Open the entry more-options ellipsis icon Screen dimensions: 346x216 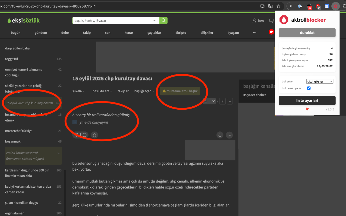click(229, 135)
